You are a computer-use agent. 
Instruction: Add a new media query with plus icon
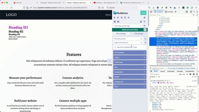(145, 39)
